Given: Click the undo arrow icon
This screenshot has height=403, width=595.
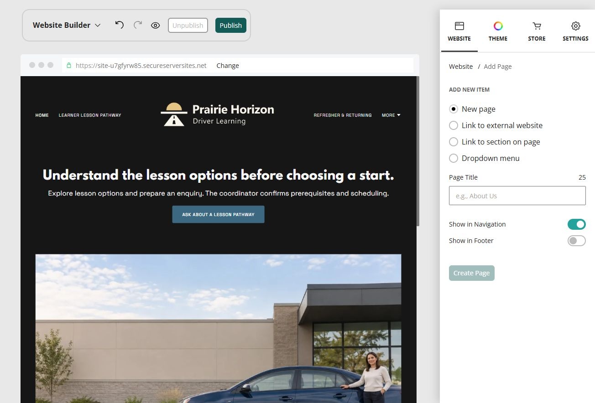Looking at the screenshot, I should point(119,25).
